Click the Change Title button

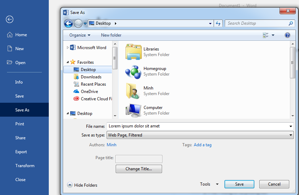[139, 169]
